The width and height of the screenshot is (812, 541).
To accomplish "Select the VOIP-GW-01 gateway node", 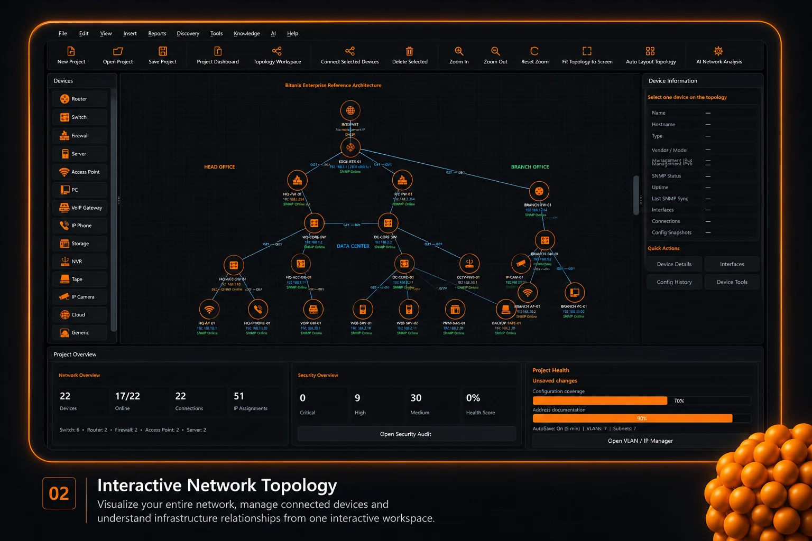I will point(313,309).
